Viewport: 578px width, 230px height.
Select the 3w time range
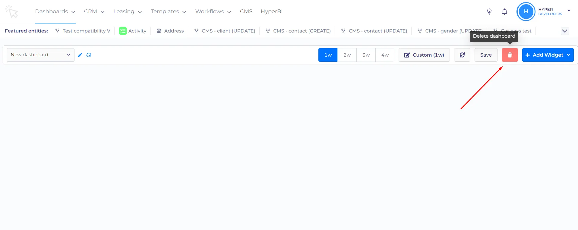click(366, 55)
